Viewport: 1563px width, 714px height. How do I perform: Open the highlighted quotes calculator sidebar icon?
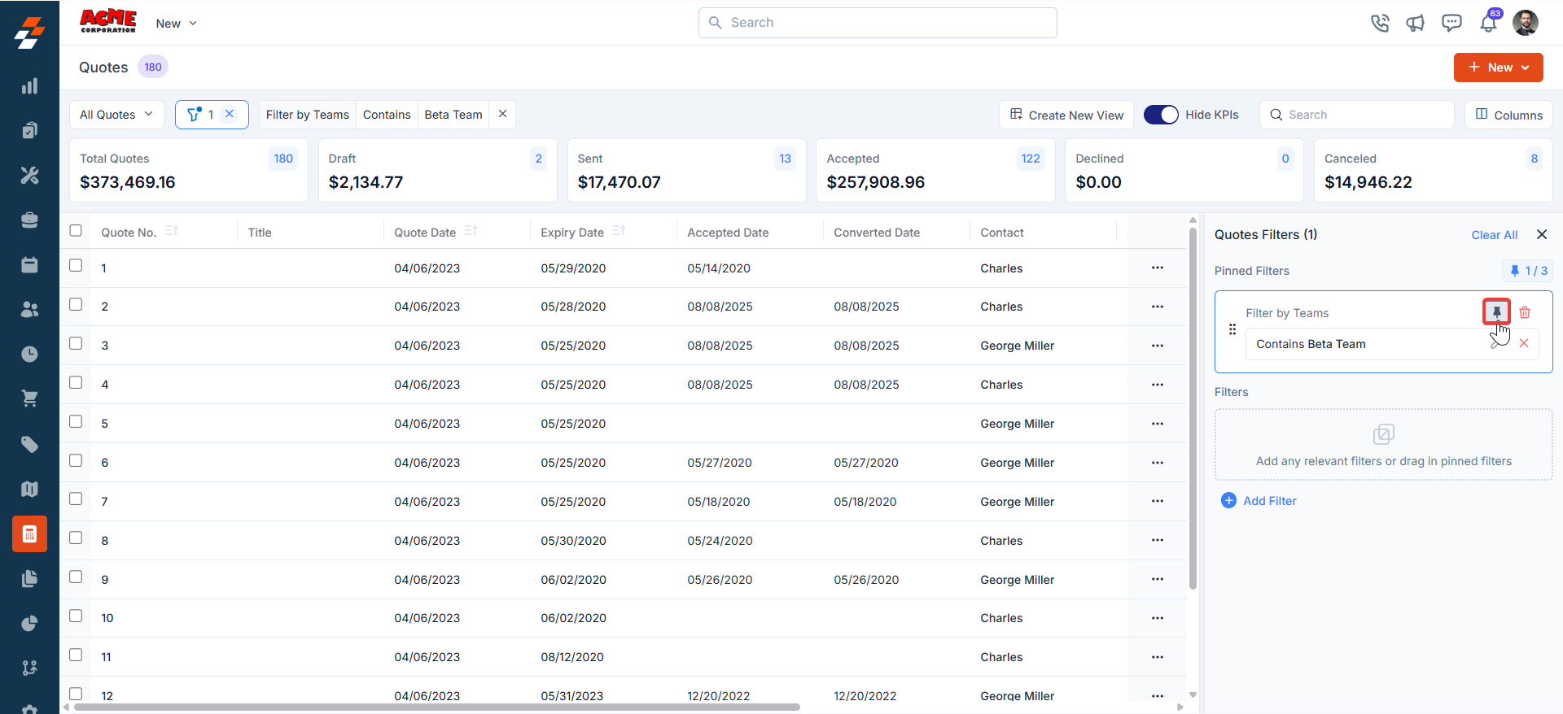point(29,534)
